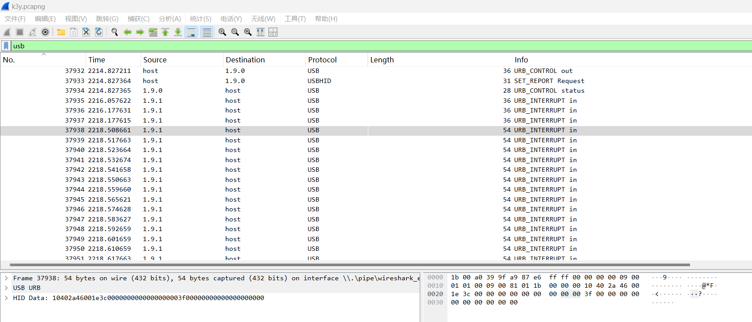Viewport: 752px width, 322px height.
Task: Jump to first packet icon
Action: [165, 32]
